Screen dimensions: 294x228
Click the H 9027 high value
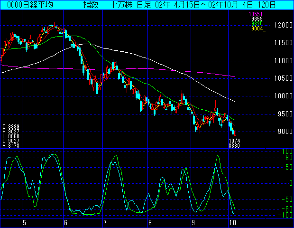(11, 132)
